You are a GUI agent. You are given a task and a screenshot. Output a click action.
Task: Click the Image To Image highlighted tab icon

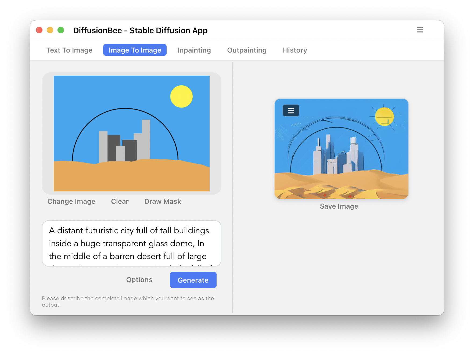click(x=135, y=50)
